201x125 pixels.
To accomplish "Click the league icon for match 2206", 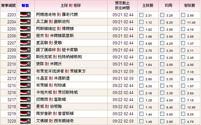I will pyautogui.click(x=25, y=36).
